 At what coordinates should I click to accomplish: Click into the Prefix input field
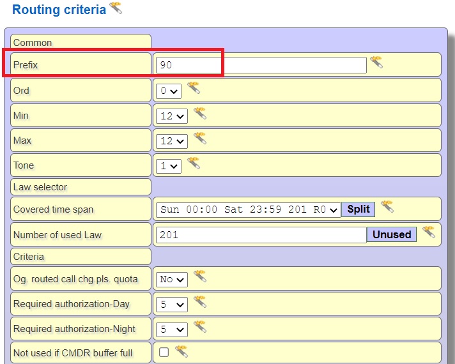(x=261, y=65)
